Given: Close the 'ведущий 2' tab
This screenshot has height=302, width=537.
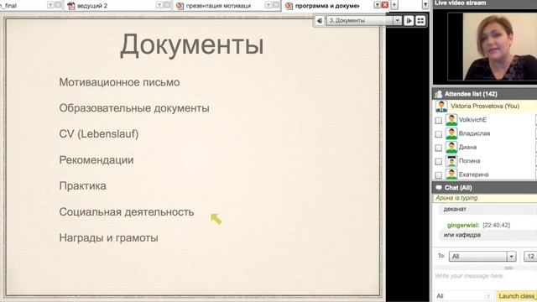Looking at the screenshot, I should pyautogui.click(x=167, y=5).
